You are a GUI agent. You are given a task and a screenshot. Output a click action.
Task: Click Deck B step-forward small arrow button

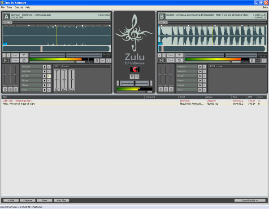[164, 55]
